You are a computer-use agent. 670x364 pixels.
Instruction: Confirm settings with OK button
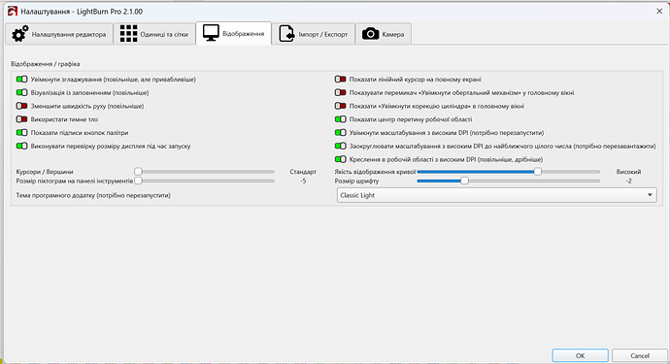(x=580, y=355)
